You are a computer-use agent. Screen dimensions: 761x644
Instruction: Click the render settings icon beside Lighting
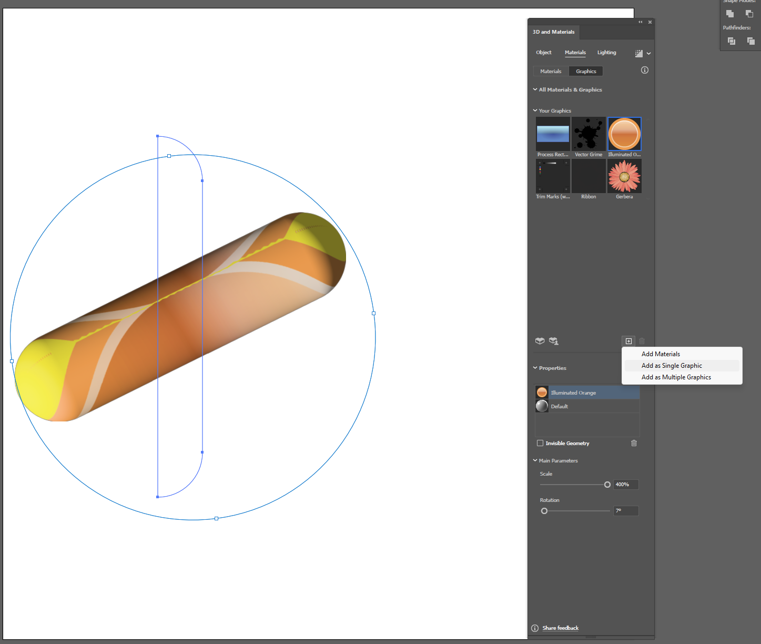pyautogui.click(x=639, y=53)
